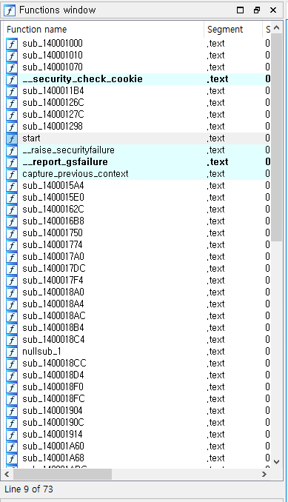Click function icon beside sub_1400018A0

[12, 292]
